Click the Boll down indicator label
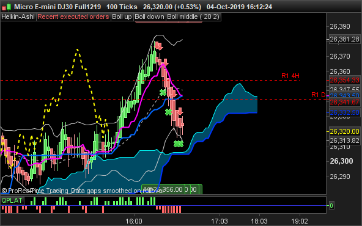Image resolution: width=362 pixels, height=226 pixels. pyautogui.click(x=149, y=17)
